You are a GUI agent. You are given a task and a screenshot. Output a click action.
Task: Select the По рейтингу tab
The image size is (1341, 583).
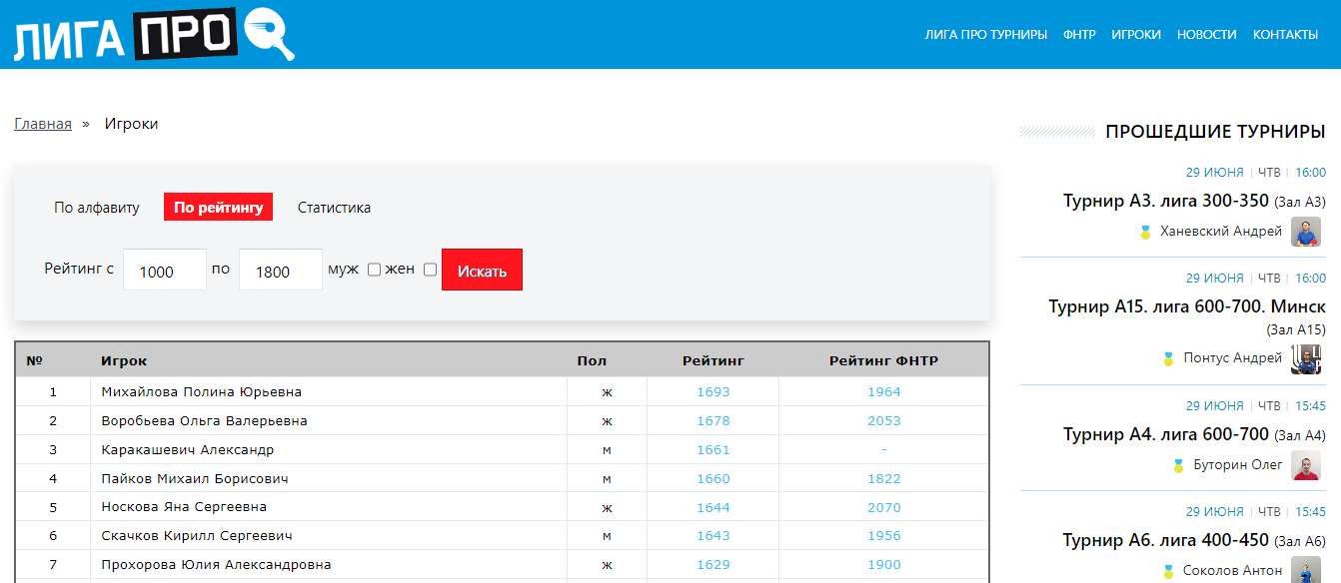[x=218, y=208]
